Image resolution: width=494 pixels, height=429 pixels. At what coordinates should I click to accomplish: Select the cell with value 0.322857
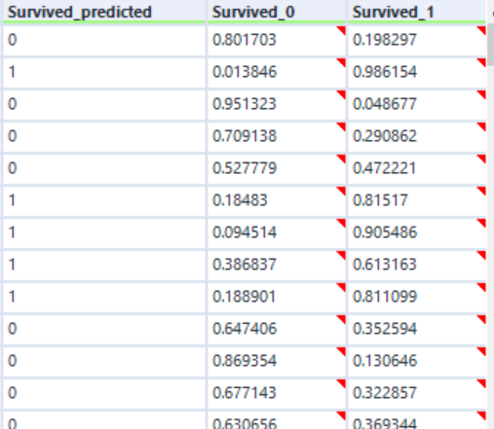tap(417, 393)
